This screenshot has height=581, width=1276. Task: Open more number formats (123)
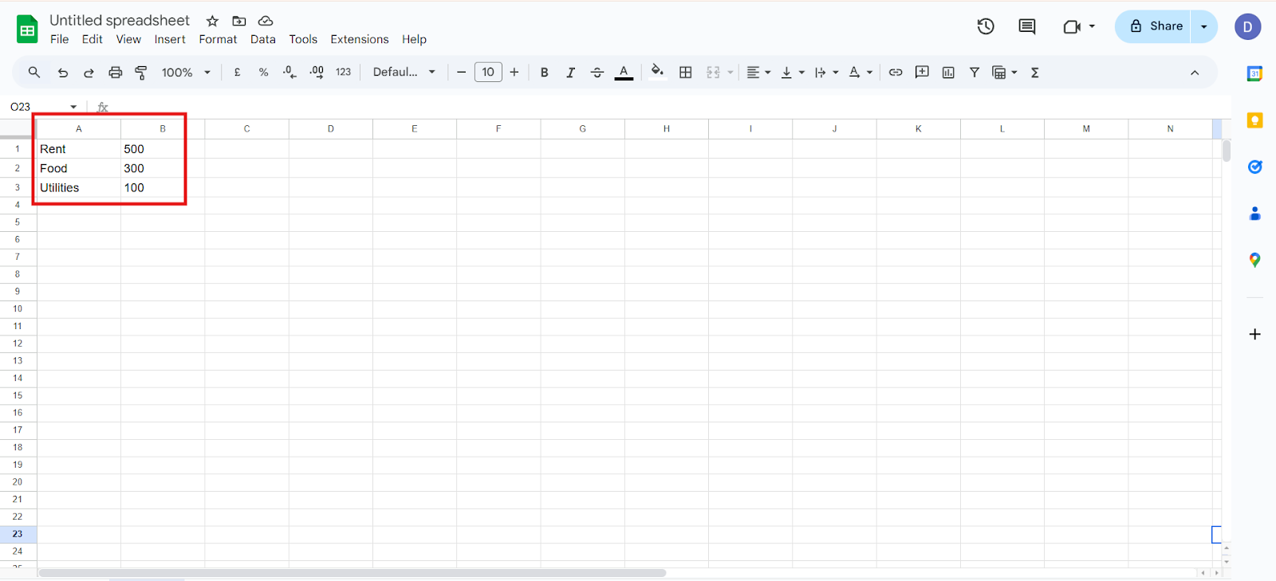click(344, 72)
